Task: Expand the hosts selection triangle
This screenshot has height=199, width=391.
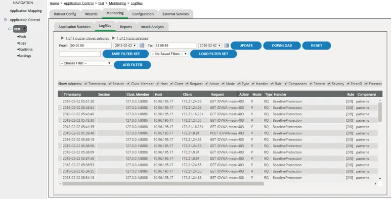Action: (113, 38)
